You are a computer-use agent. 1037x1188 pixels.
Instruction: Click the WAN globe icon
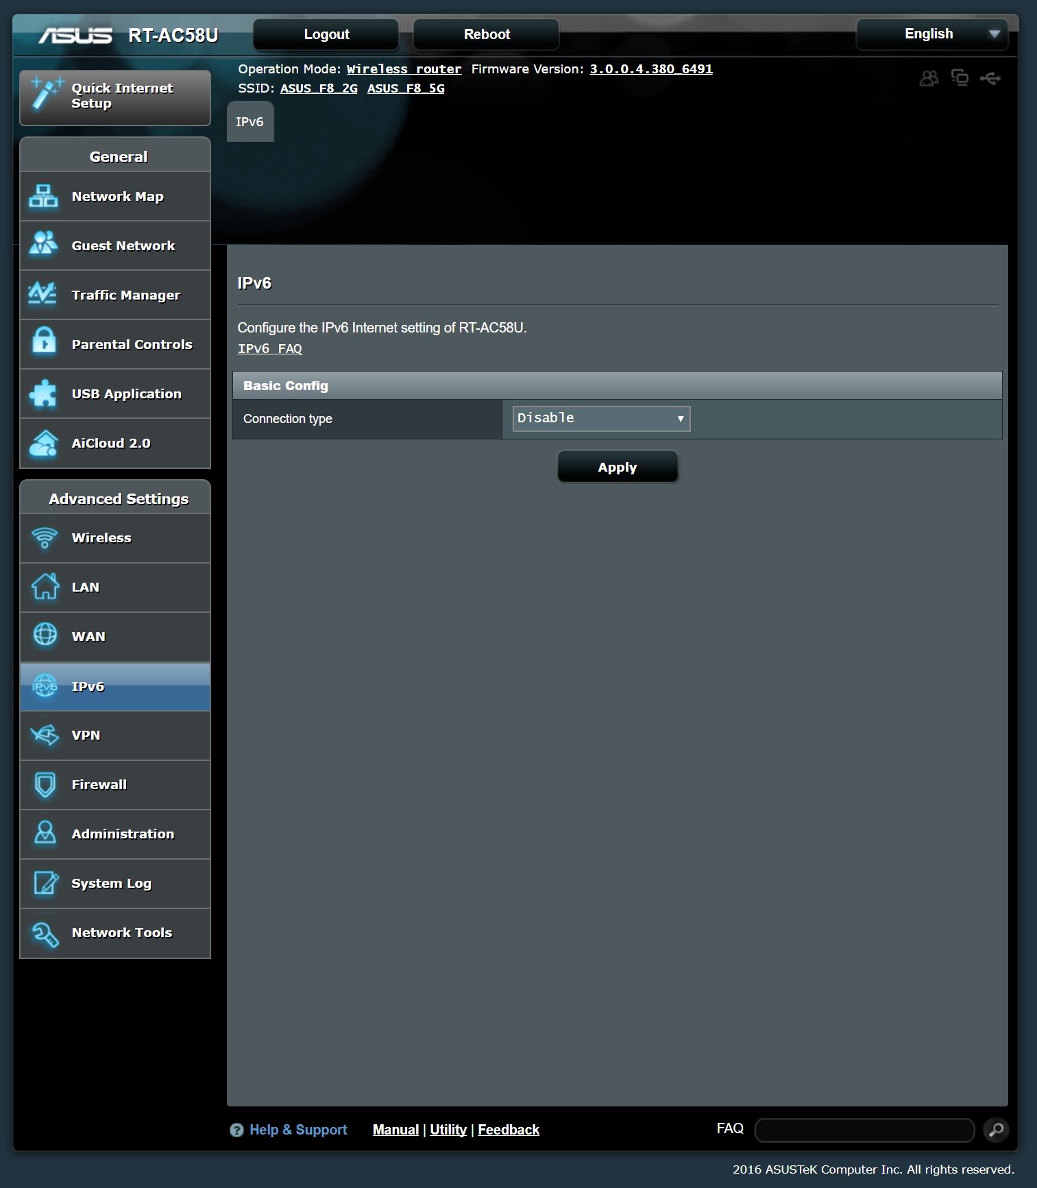pos(45,634)
